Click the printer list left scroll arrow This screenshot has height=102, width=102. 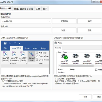pos(59,66)
